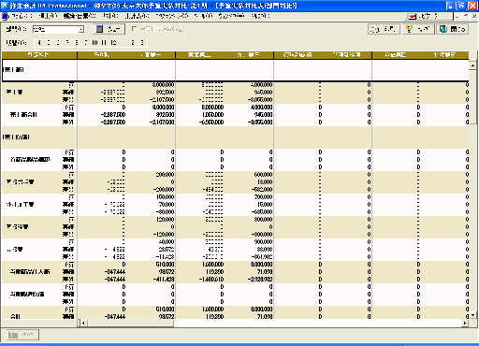
Task: Click the horizontal scrollbar thumb
Action: [x=130, y=323]
